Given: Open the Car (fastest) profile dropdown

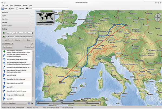Looking at the screenshot, I should click(x=8, y=43).
